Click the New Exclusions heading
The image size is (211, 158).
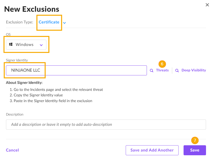tap(32, 9)
